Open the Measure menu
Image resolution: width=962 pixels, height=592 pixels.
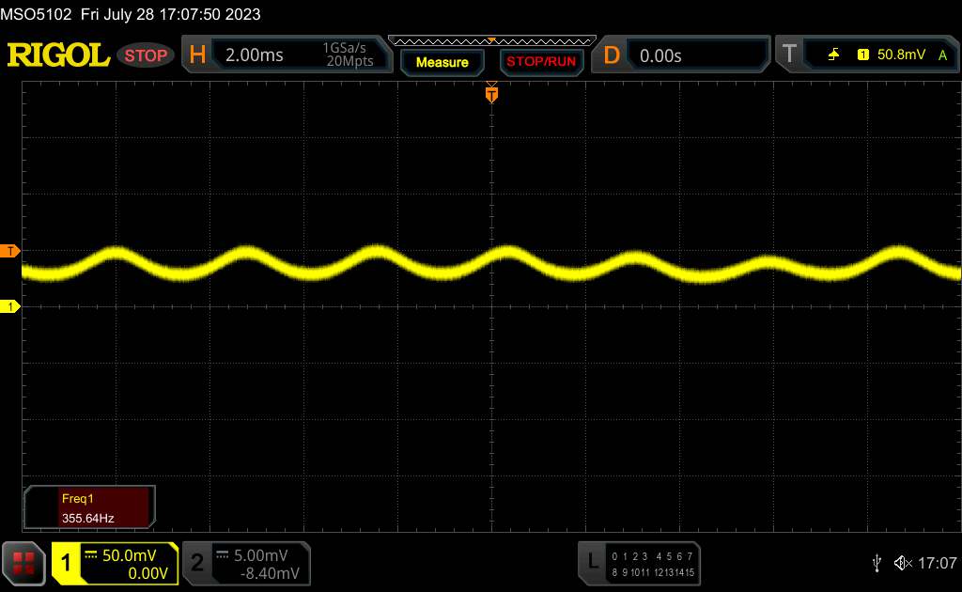(x=442, y=62)
